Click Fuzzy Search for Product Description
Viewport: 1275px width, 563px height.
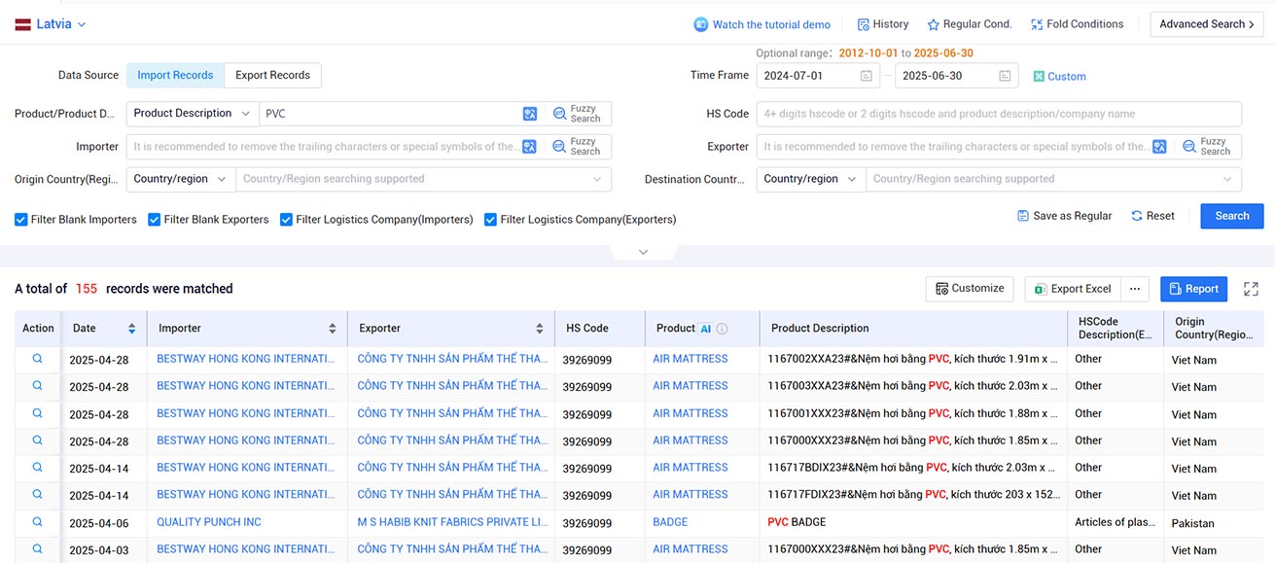[577, 114]
